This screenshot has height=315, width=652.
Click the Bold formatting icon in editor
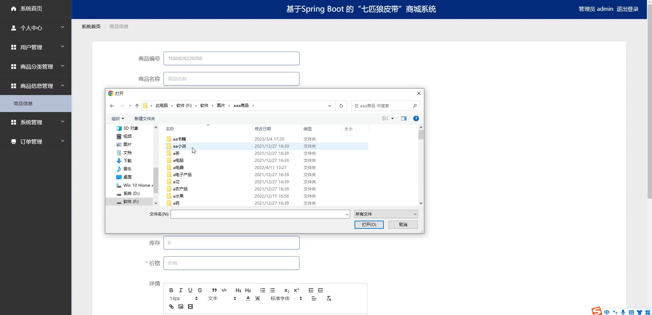coord(171,290)
